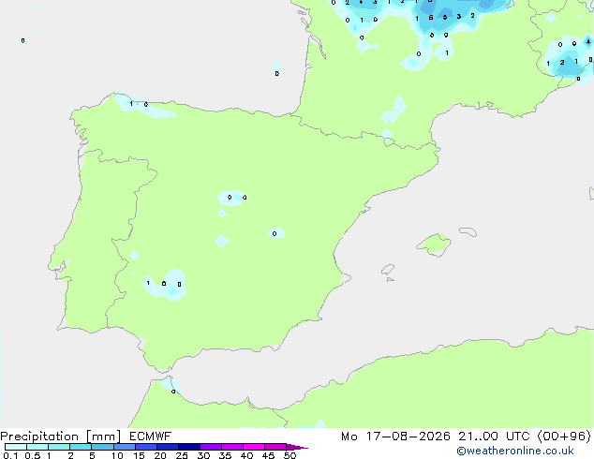Image resolution: width=594 pixels, height=459 pixels.
Task: Select the '0.1' legend scale label
Action: pos(10,455)
